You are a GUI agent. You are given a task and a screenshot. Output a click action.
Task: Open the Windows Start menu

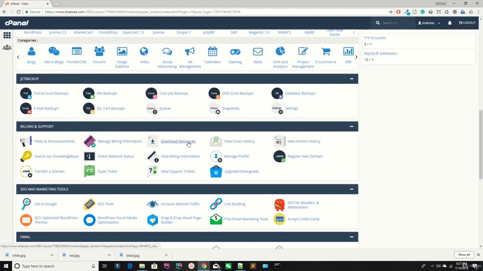pos(6,266)
